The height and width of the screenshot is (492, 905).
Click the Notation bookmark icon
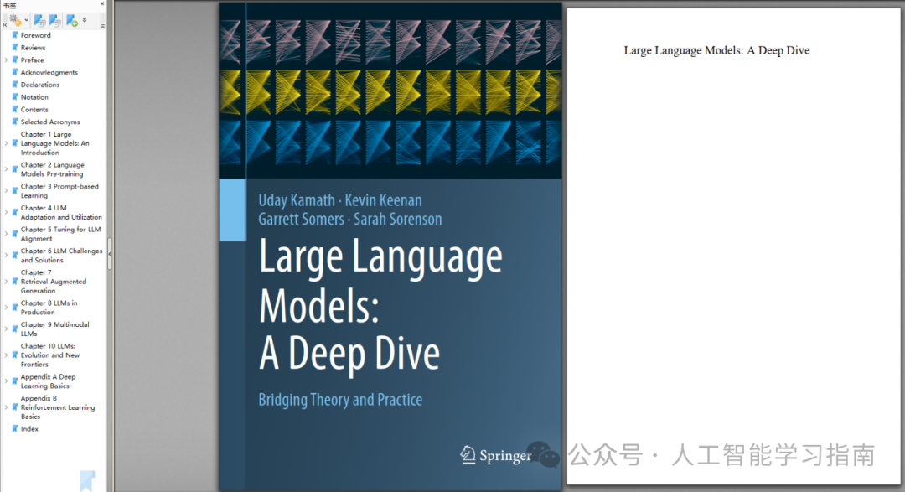tap(15, 97)
